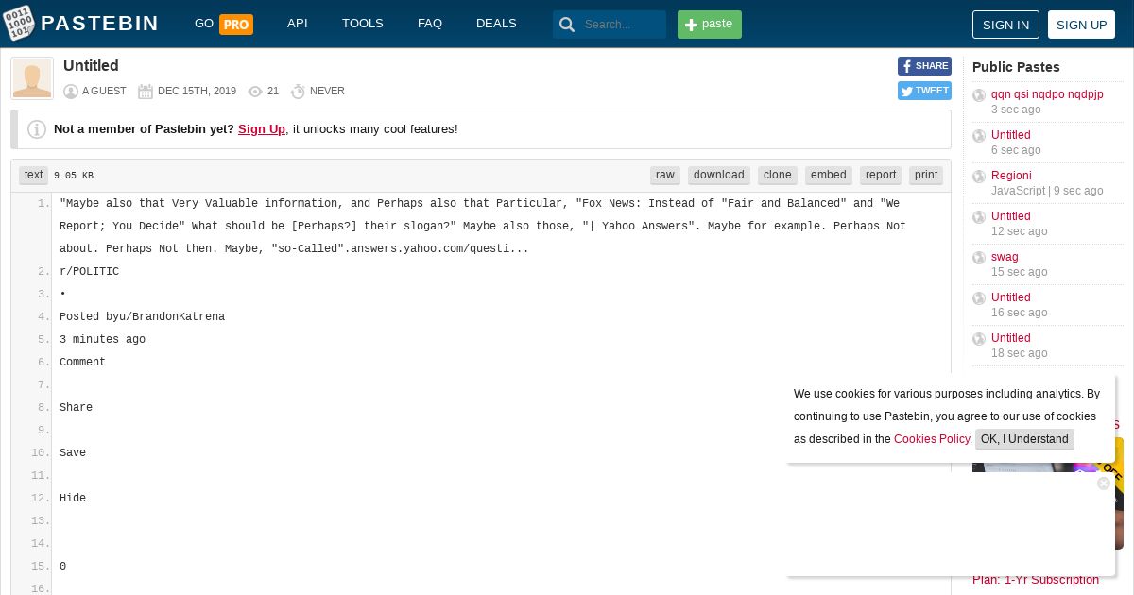The height and width of the screenshot is (595, 1134).
Task: Download the paste
Action: (719, 175)
